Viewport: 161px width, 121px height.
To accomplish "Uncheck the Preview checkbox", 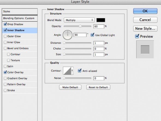I will (x=137, y=36).
